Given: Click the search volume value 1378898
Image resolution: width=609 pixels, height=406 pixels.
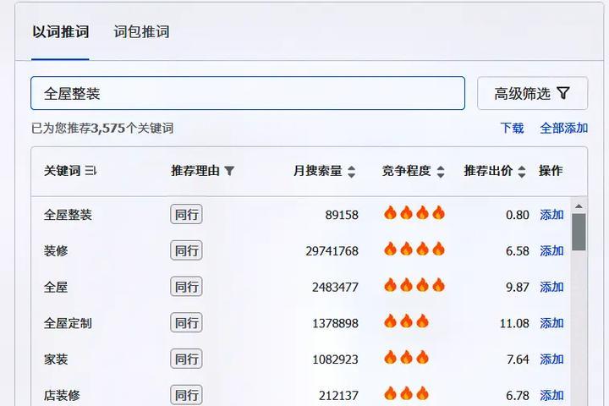Looking at the screenshot, I should tap(335, 323).
